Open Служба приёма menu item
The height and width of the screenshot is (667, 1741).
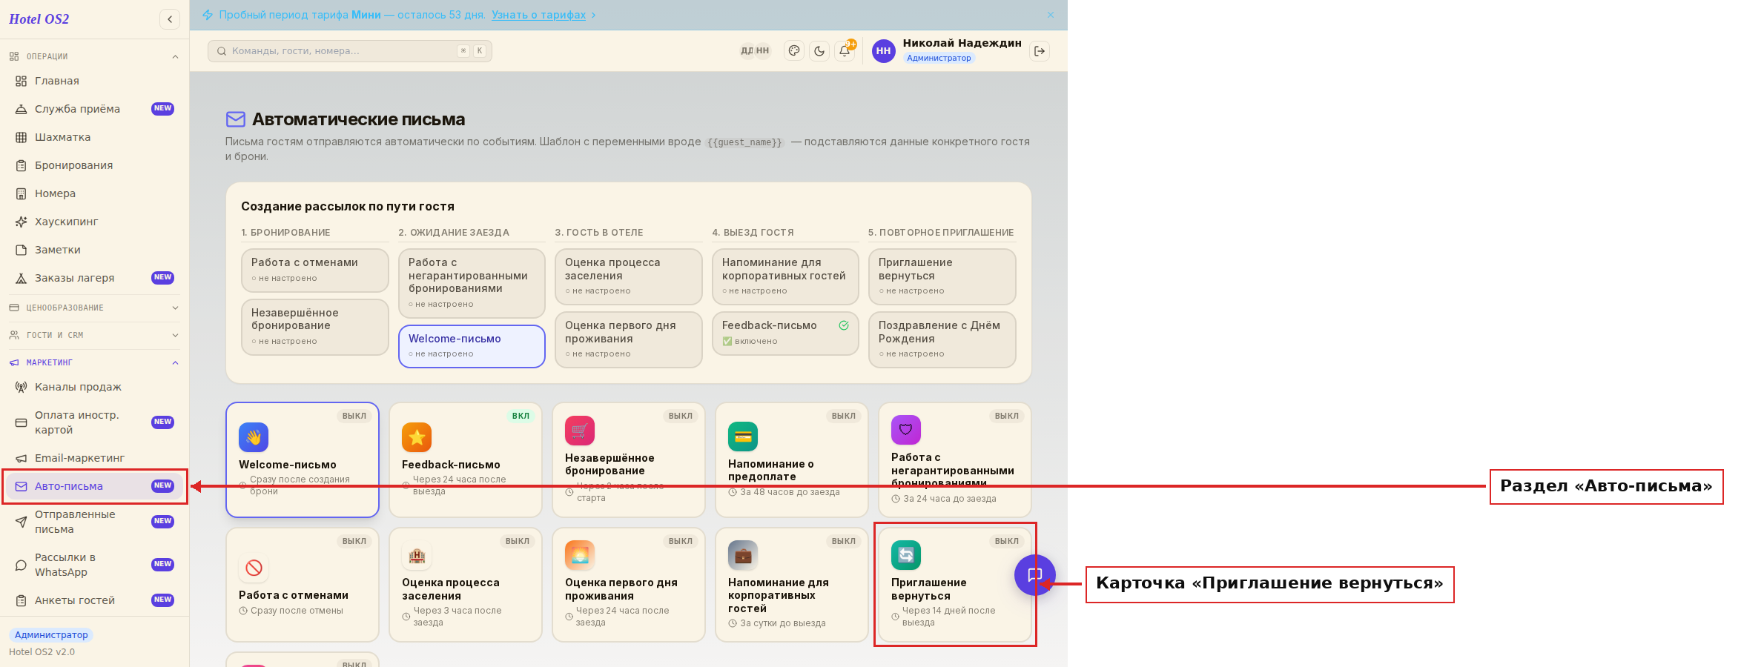(x=94, y=109)
